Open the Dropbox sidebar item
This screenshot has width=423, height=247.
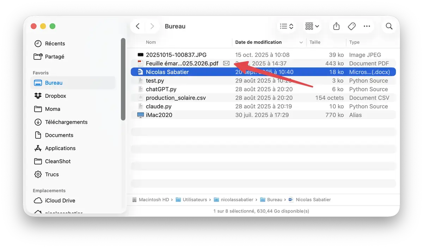click(x=56, y=96)
